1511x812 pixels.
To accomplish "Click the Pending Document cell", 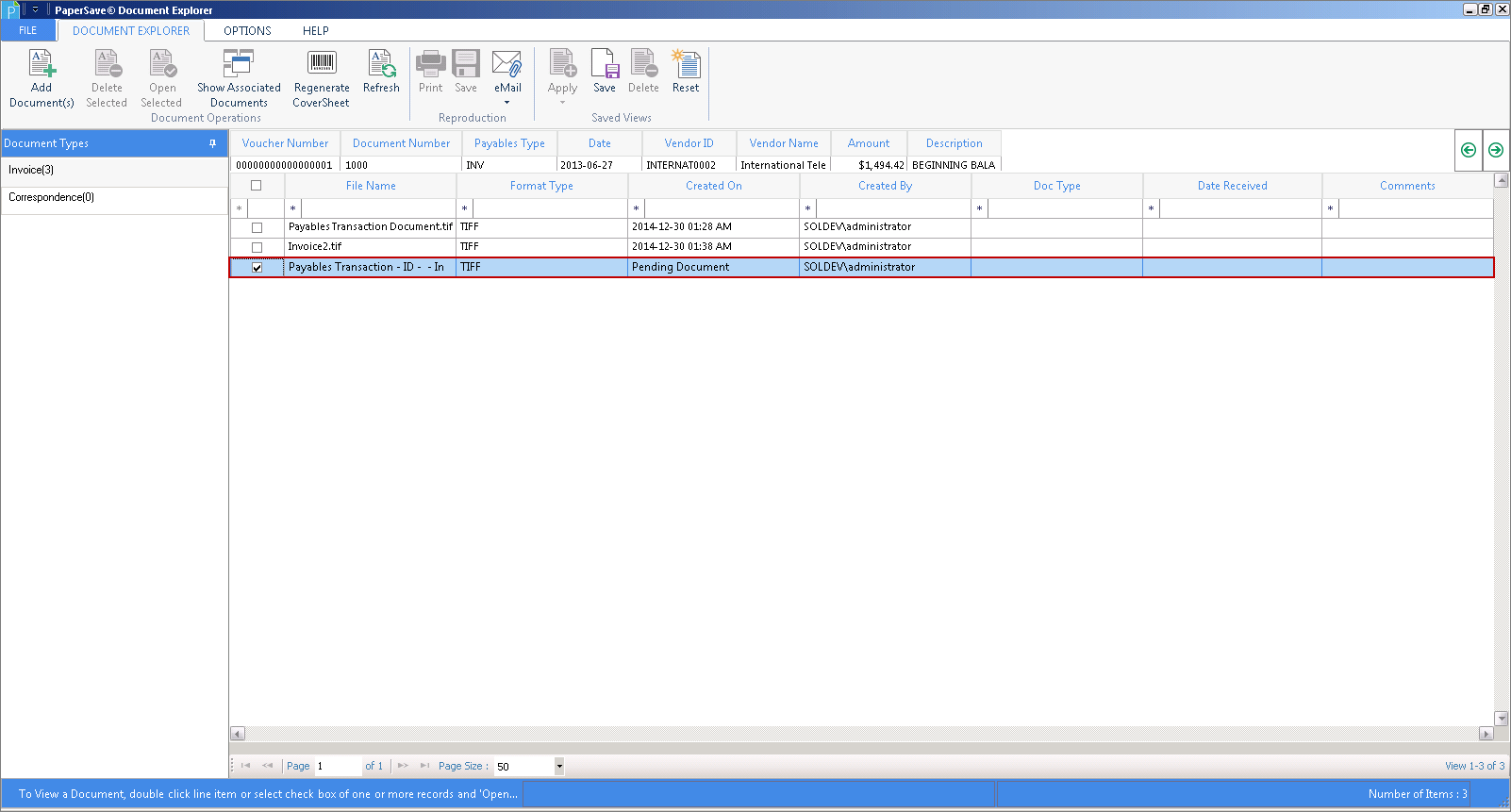I will coord(714,268).
